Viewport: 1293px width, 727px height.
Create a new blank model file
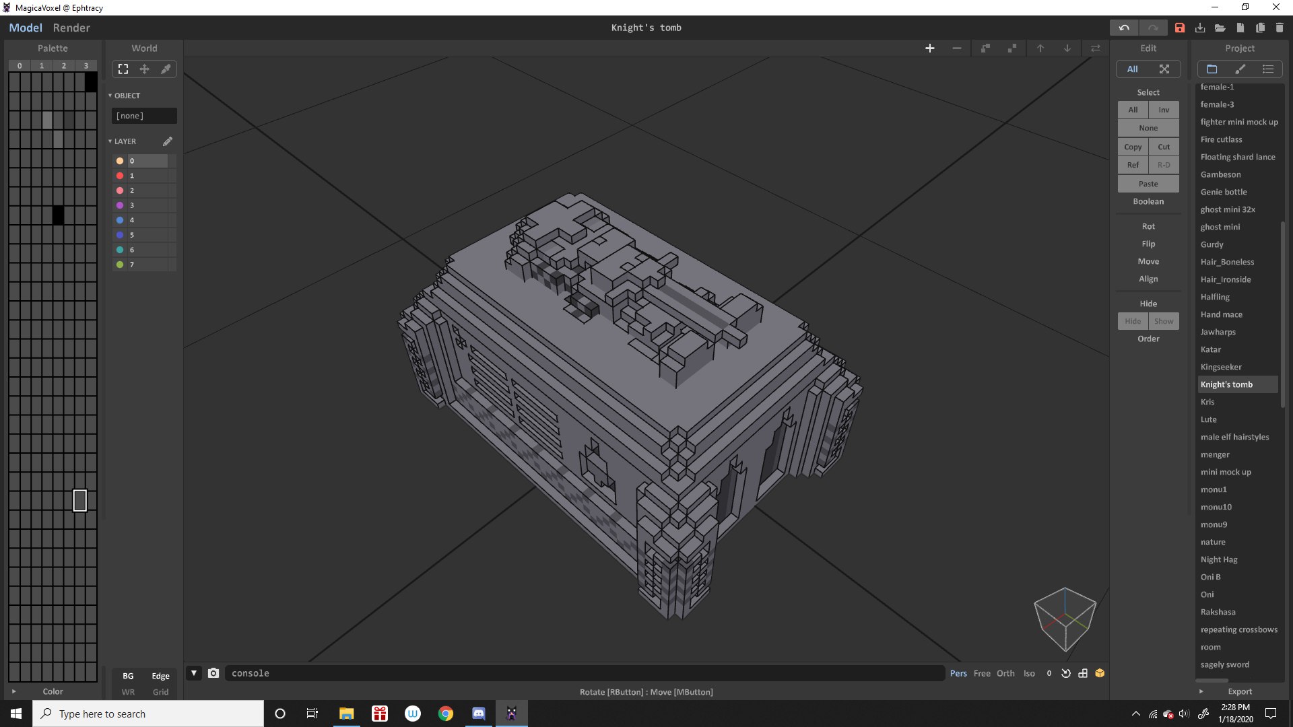[x=1240, y=28]
